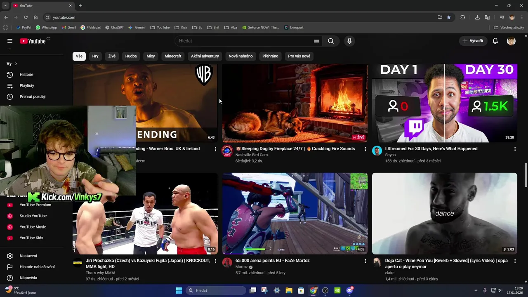
Task: Select the Mixy filter chip
Action: [x=151, y=56]
